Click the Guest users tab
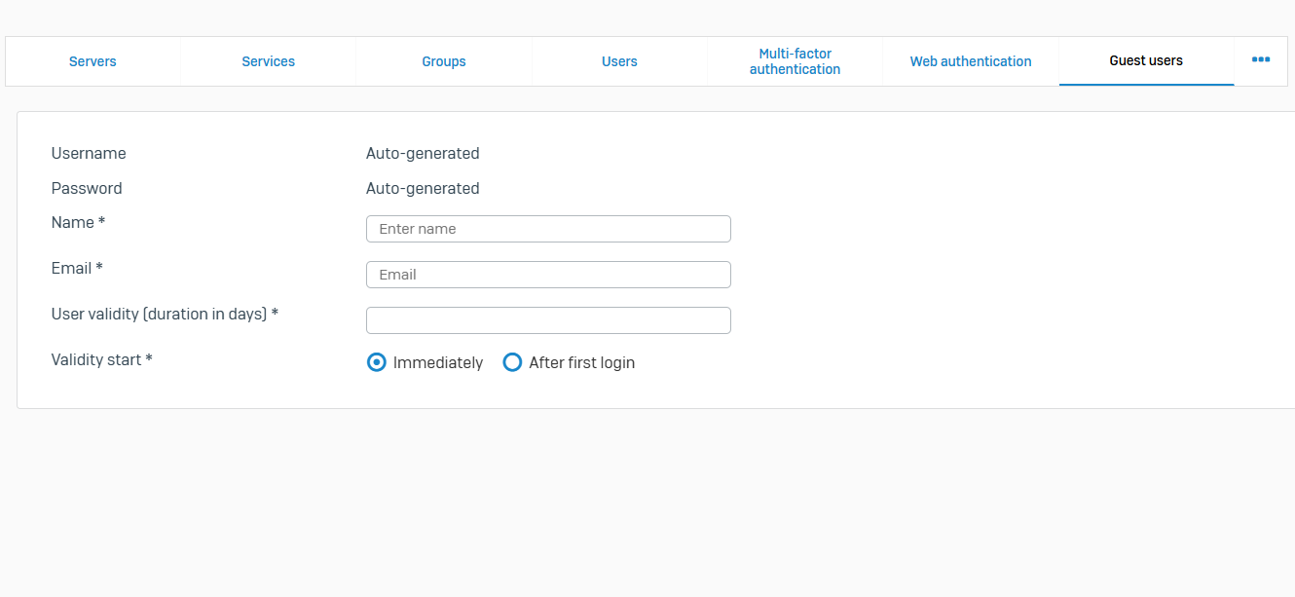The image size is (1295, 597). 1146,60
